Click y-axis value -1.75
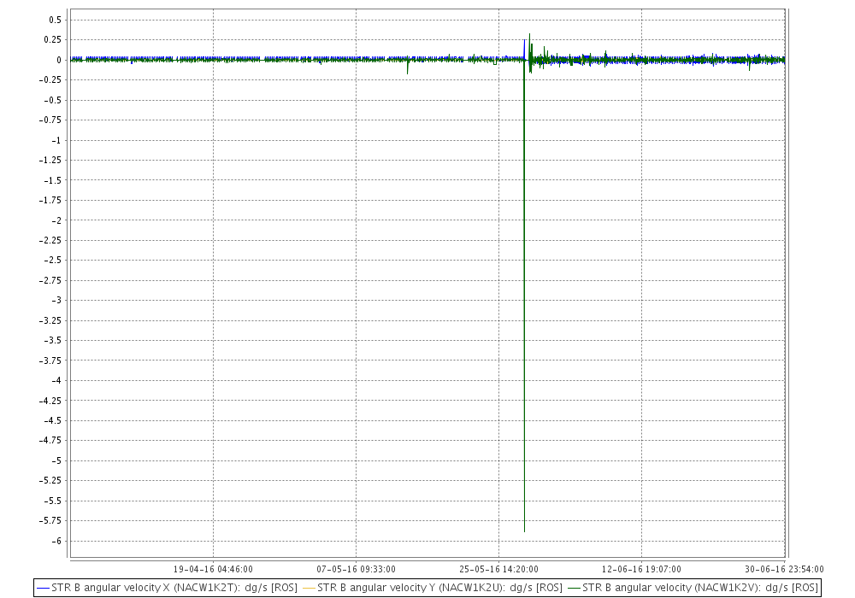The width and height of the screenshot is (855, 598). 50,201
